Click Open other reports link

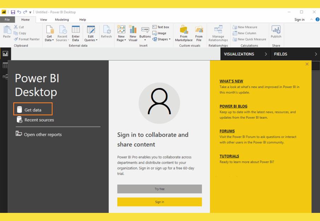coord(39,134)
